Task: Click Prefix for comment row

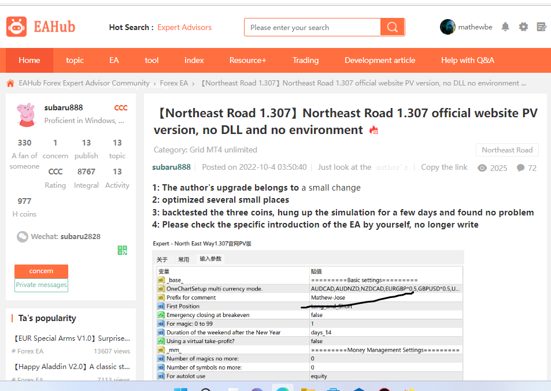Action: [309, 297]
